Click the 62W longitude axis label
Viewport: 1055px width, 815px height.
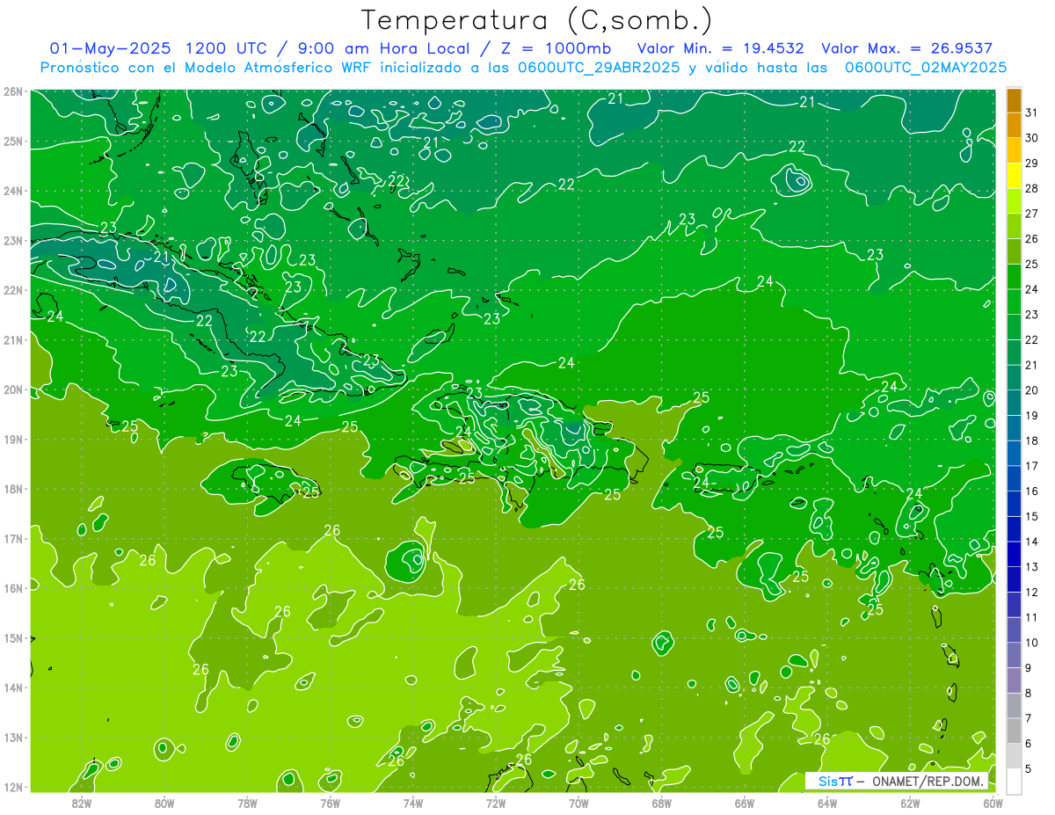910,803
